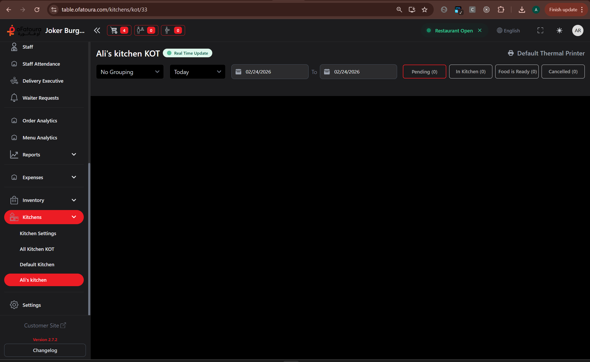This screenshot has height=362, width=590.
Task: Open the Today date range dropdown
Action: pyautogui.click(x=197, y=72)
